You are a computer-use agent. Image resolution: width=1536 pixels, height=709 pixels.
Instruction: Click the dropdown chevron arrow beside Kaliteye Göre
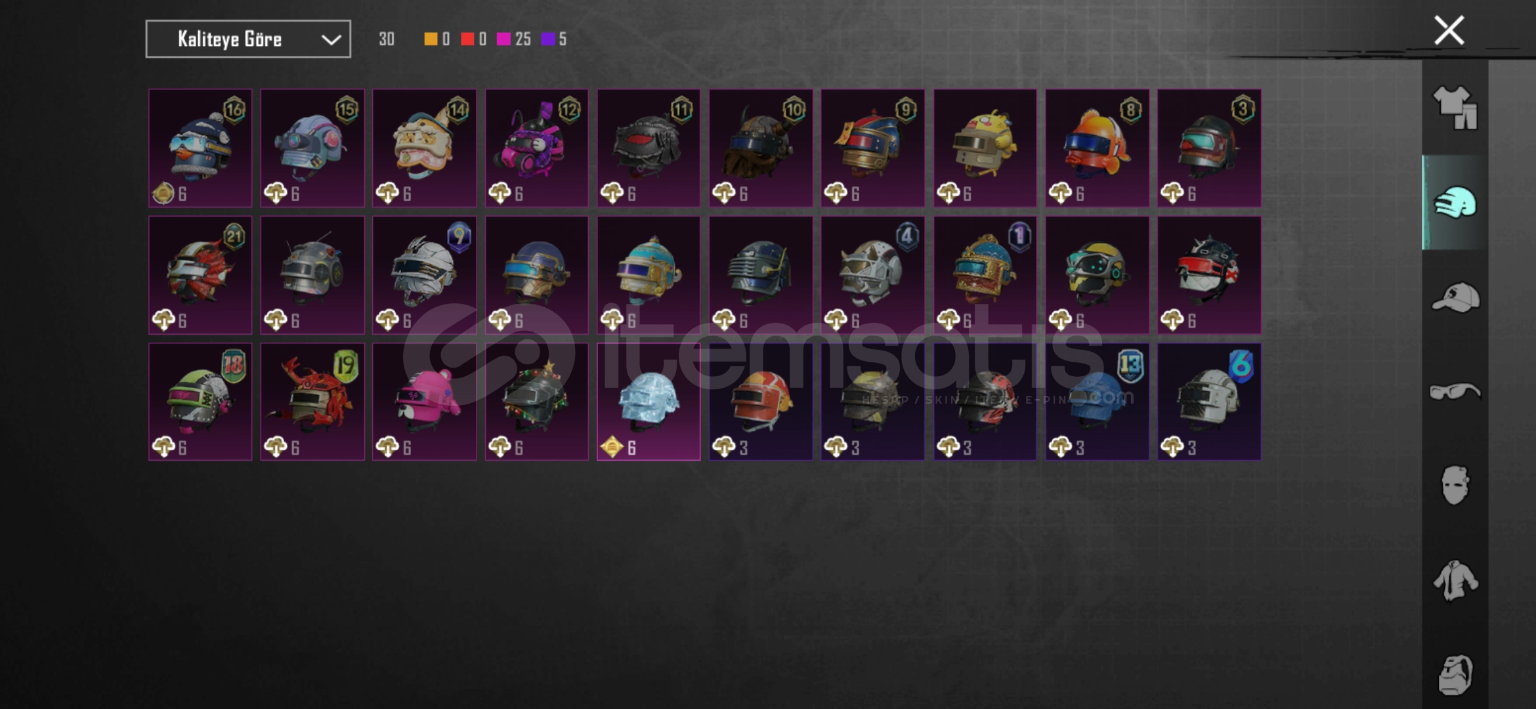coord(331,39)
